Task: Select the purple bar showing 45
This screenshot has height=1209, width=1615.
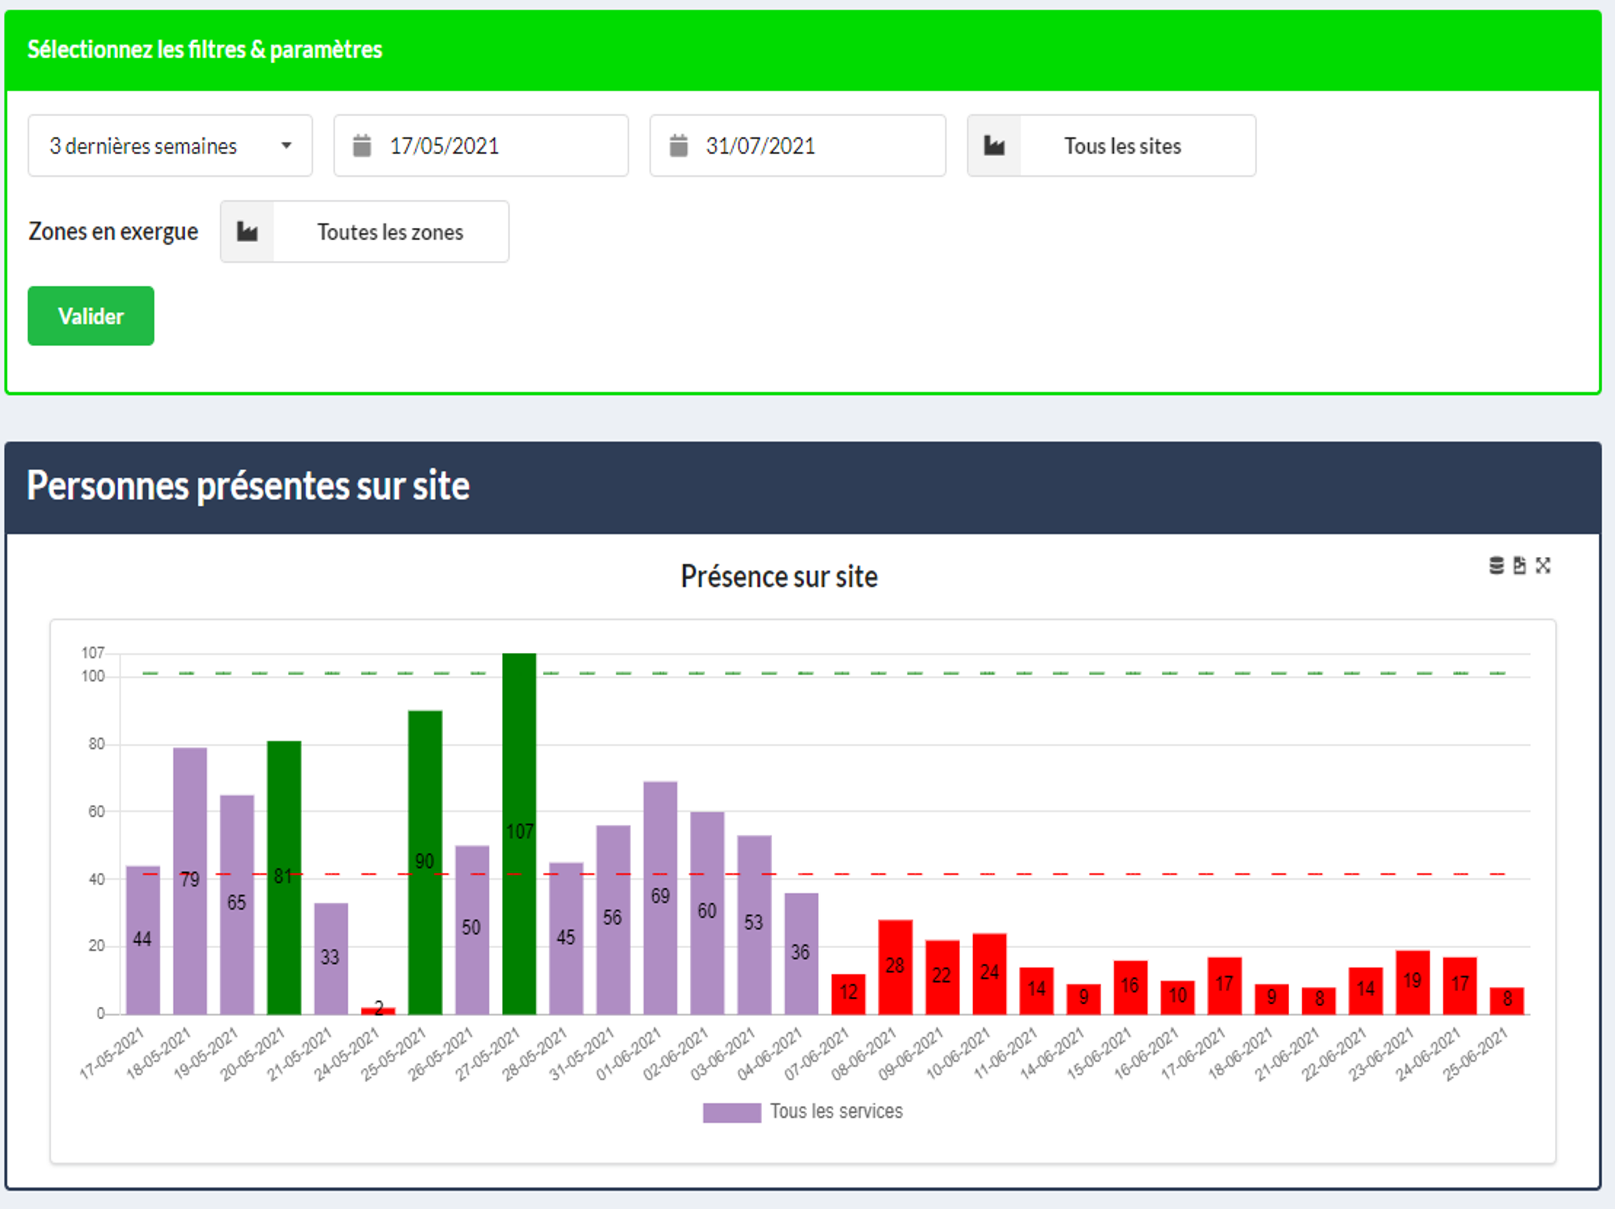Action: (x=566, y=939)
